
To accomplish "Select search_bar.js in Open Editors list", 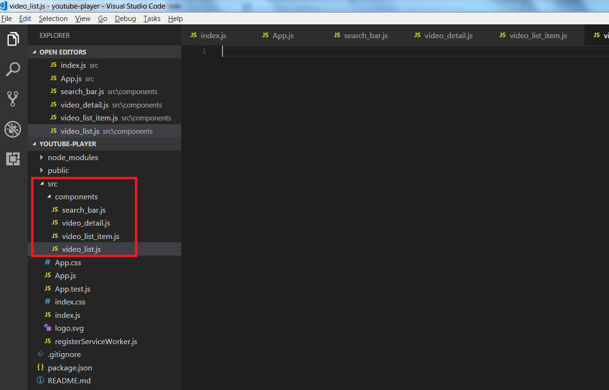I will point(104,91).
